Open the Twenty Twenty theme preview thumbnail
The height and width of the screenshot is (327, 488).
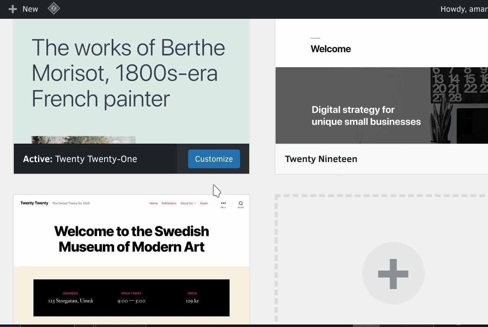tap(131, 259)
